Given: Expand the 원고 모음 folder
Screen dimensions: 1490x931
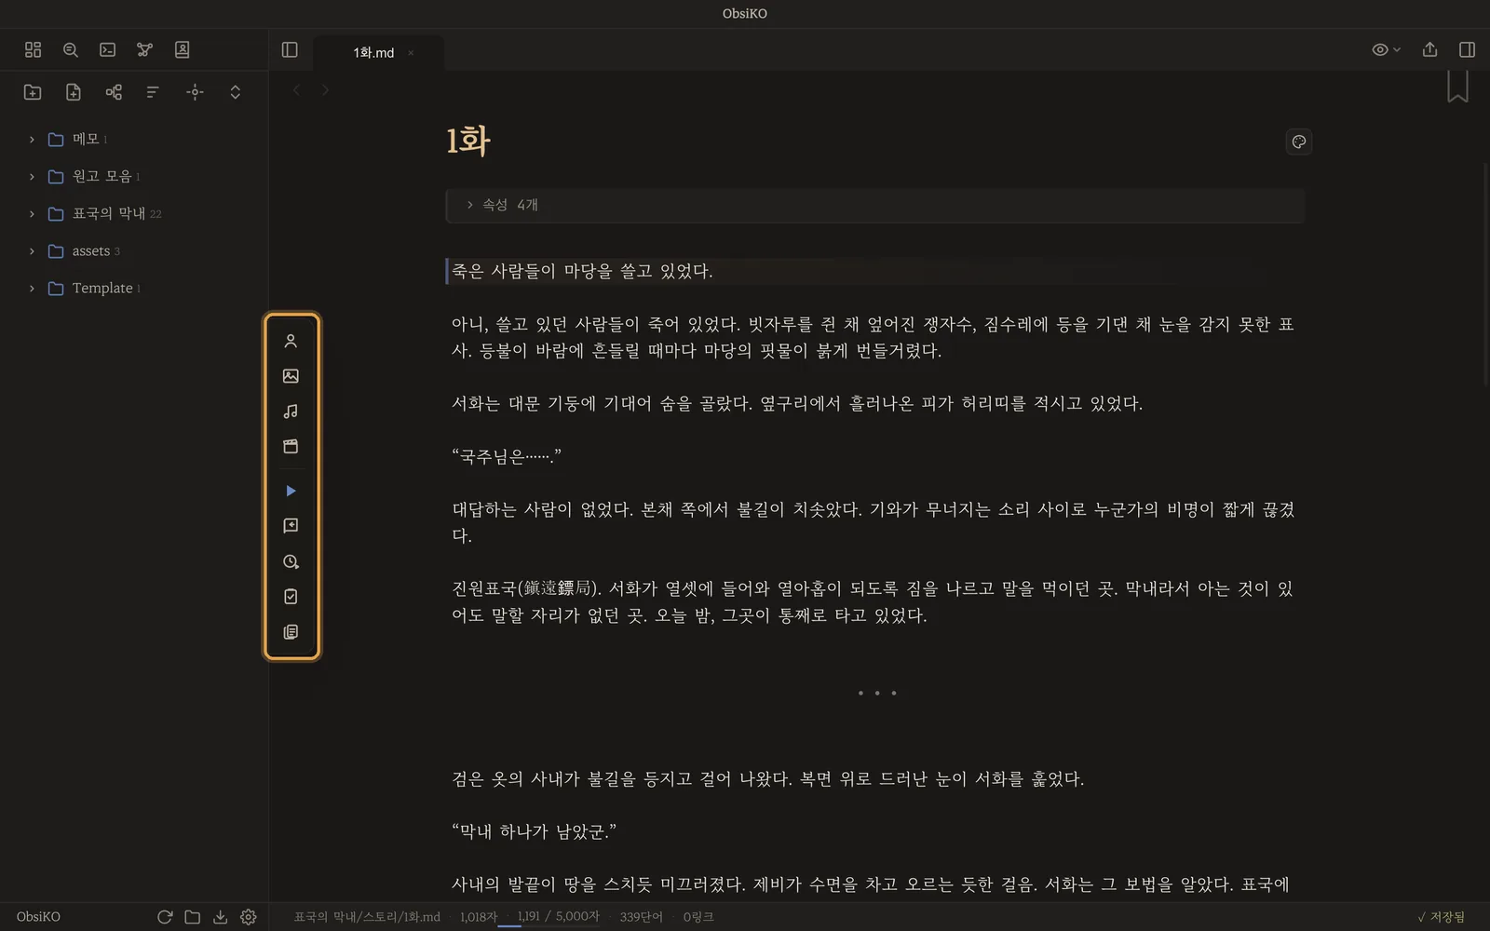Looking at the screenshot, I should (x=32, y=177).
